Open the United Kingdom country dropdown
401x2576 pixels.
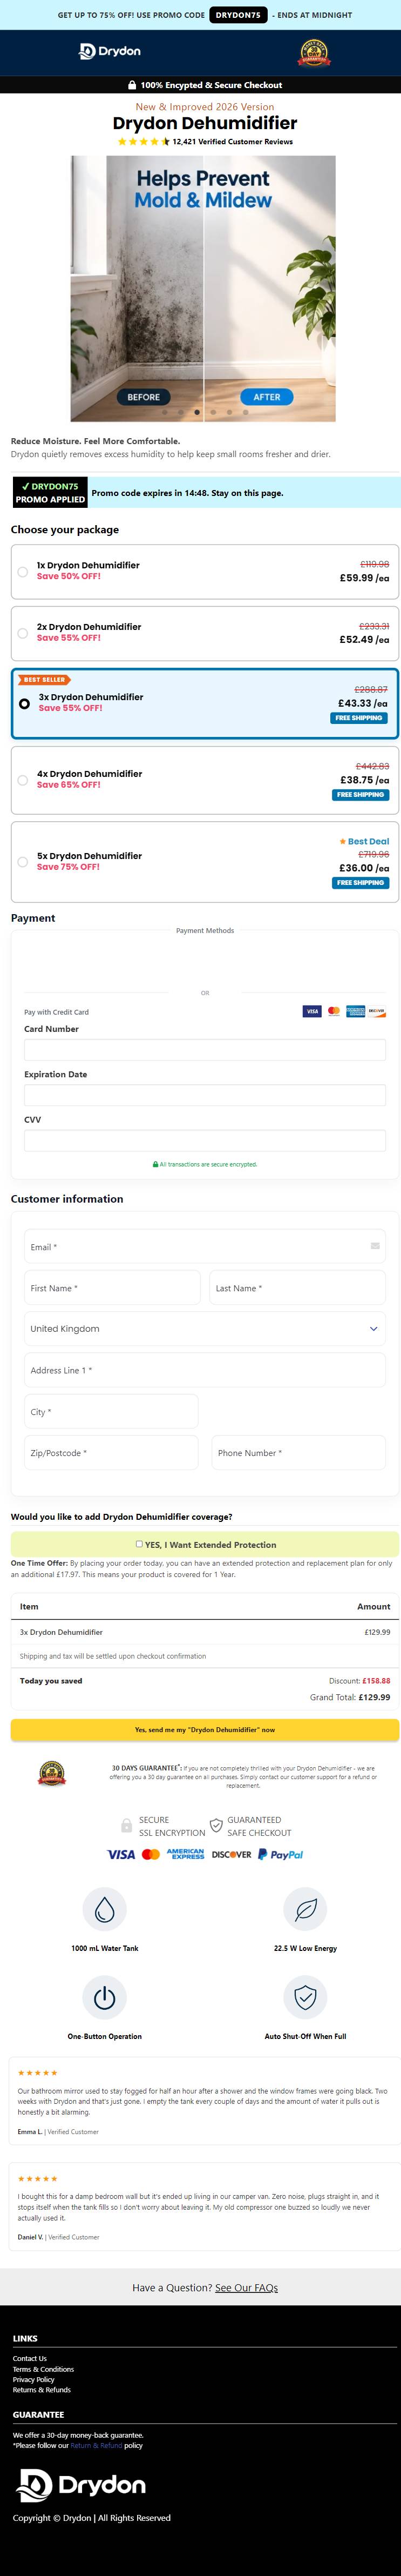(x=205, y=1329)
